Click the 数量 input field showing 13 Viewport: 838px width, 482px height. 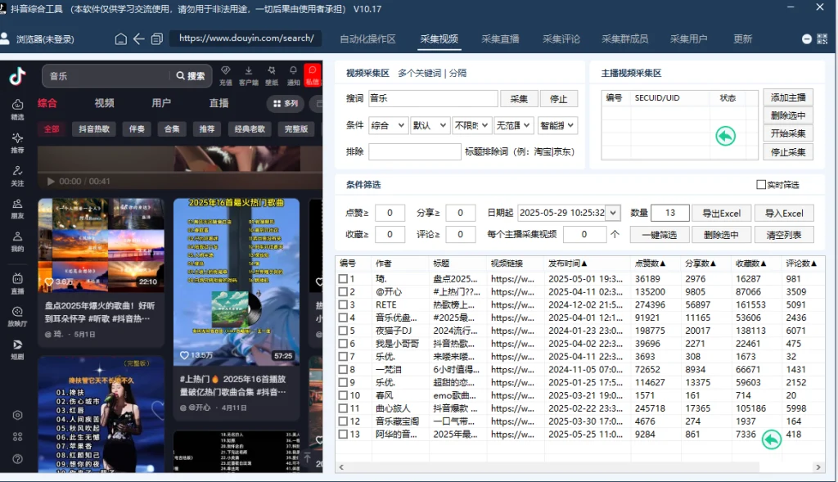tap(670, 213)
